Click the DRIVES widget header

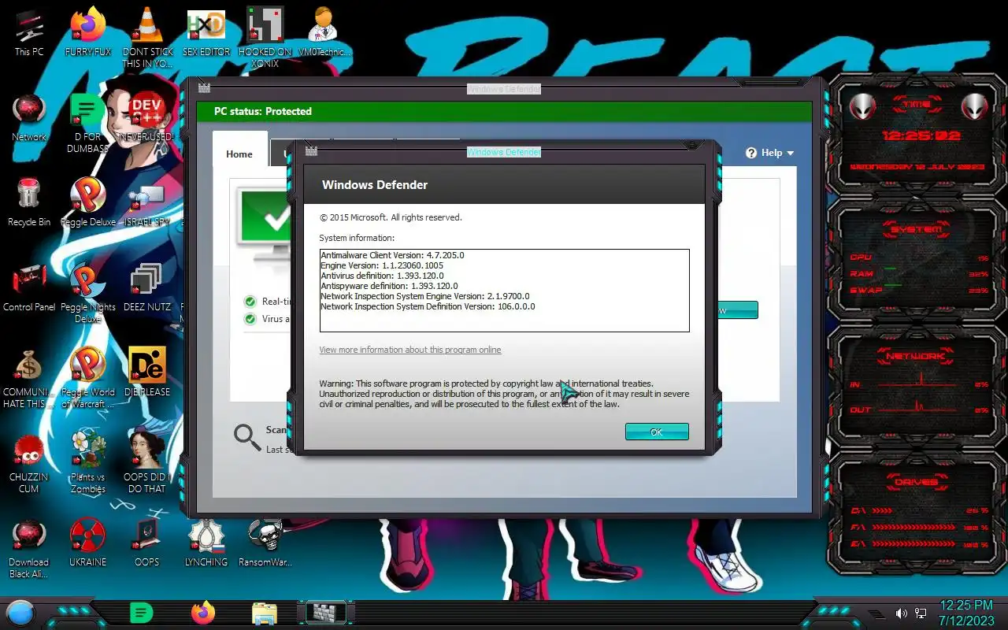point(916,482)
